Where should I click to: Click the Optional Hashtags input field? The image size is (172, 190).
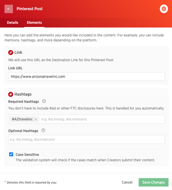pyautogui.click(x=86, y=140)
